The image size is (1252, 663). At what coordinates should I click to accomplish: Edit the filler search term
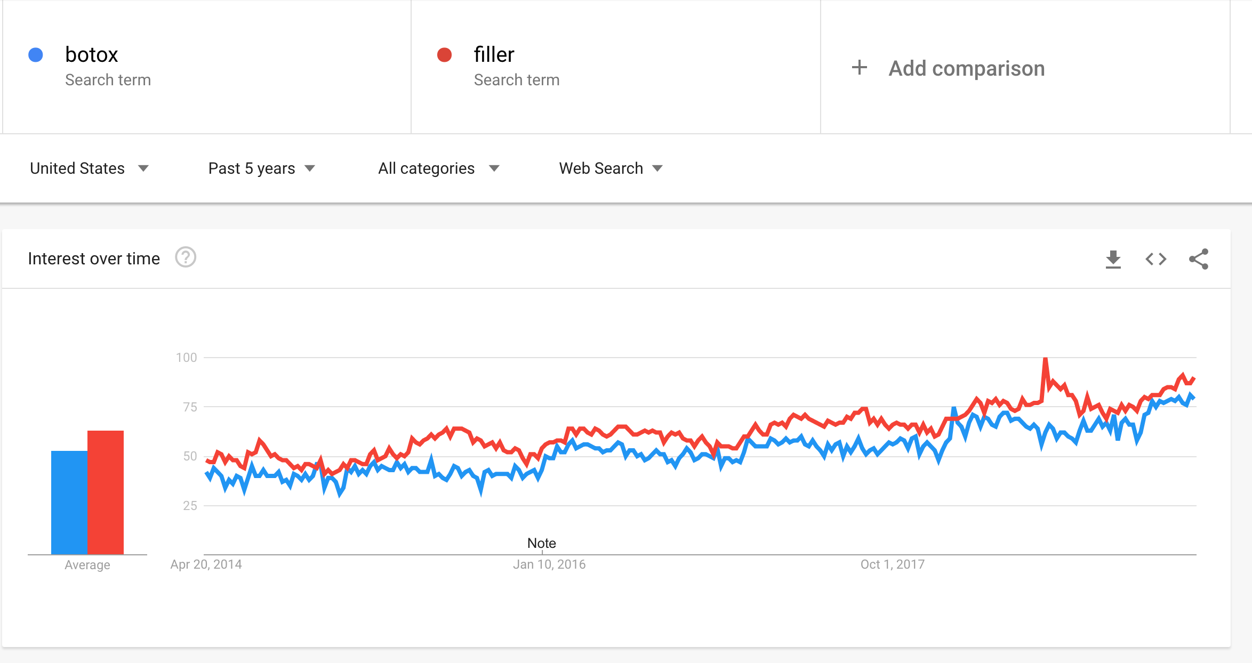[494, 54]
